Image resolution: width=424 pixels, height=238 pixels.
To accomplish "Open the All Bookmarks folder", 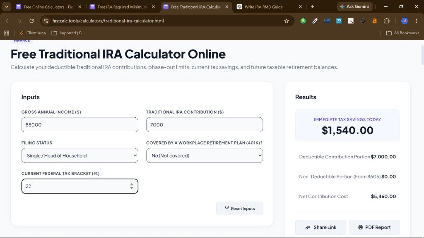I will point(402,33).
